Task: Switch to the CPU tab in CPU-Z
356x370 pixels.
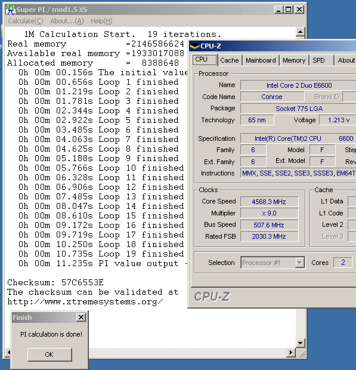Action: 205,60
